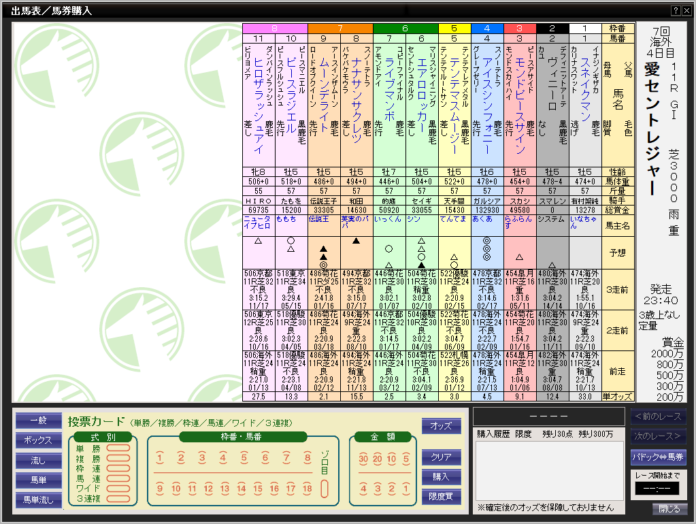
Task: Confirm the bet with 購入 button
Action: [442, 476]
